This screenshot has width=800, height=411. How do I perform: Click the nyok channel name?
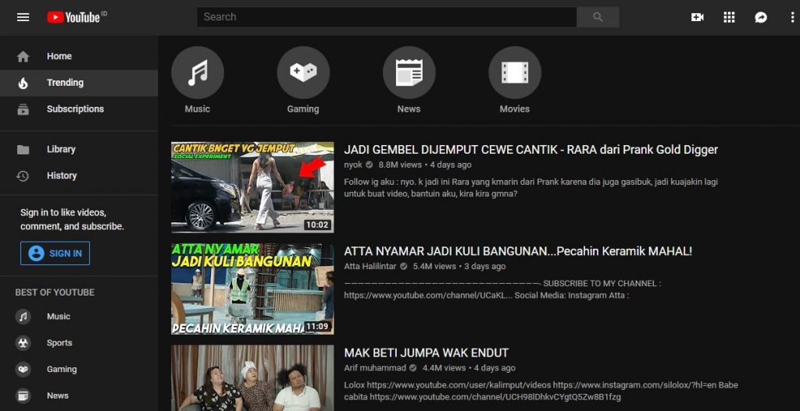[x=353, y=165]
